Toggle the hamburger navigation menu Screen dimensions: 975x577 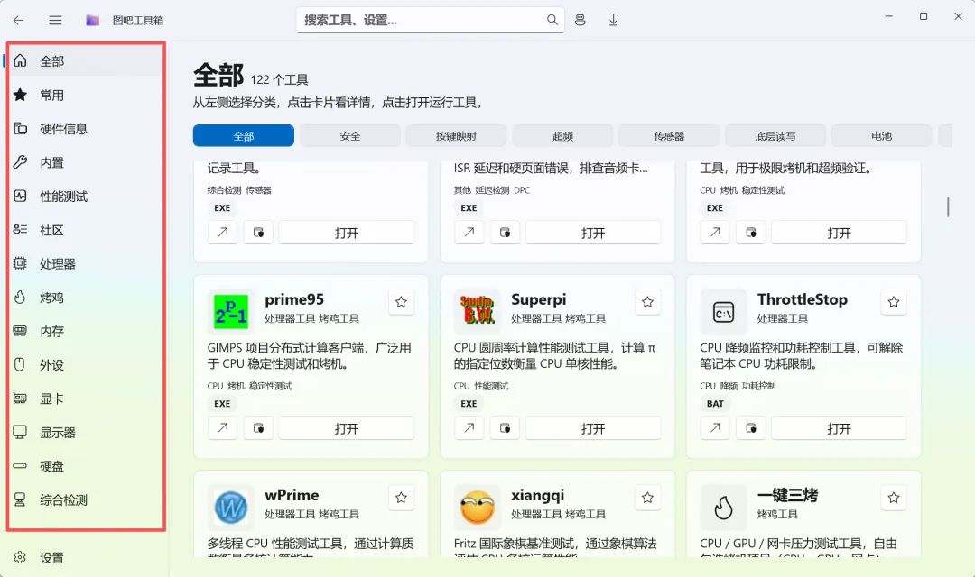(55, 21)
